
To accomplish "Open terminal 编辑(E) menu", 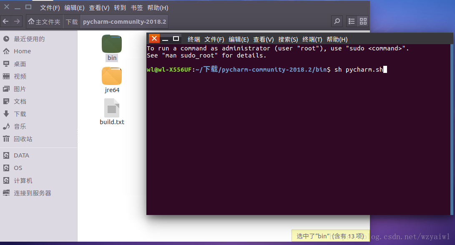I will (239, 40).
